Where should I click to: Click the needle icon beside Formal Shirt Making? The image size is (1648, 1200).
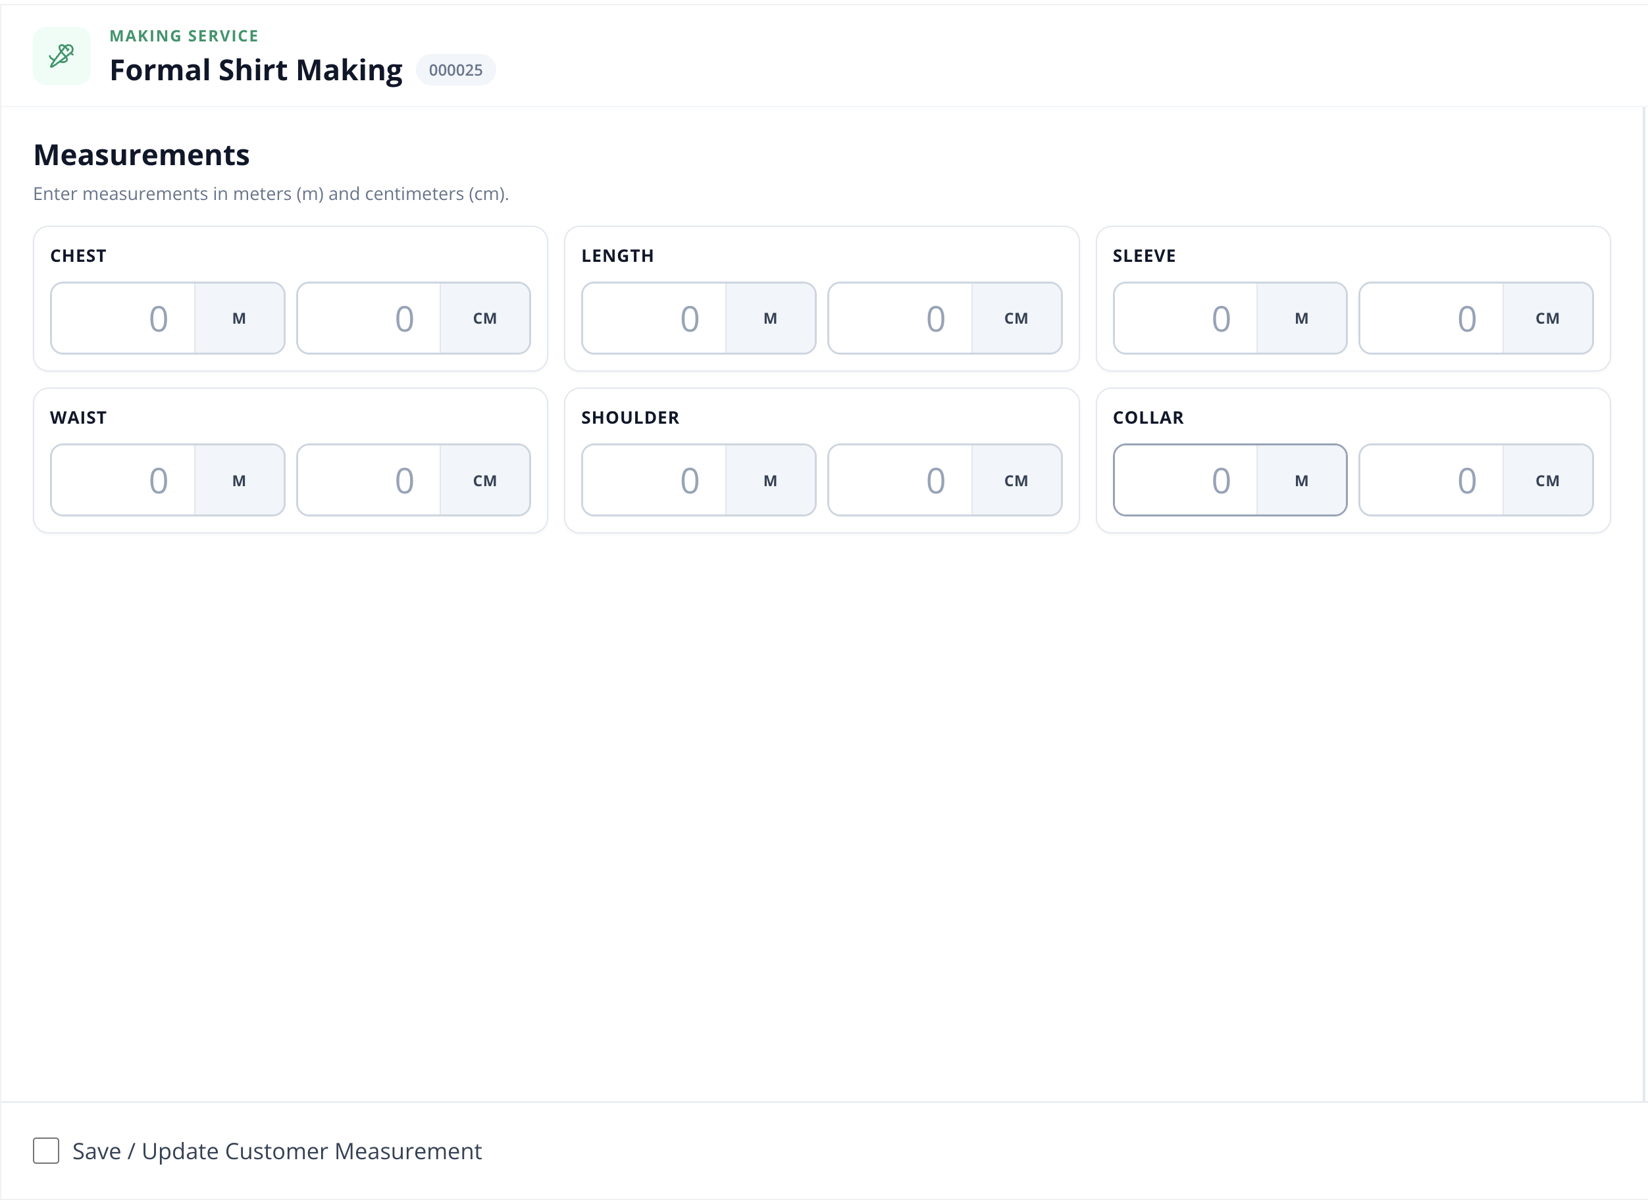point(62,56)
